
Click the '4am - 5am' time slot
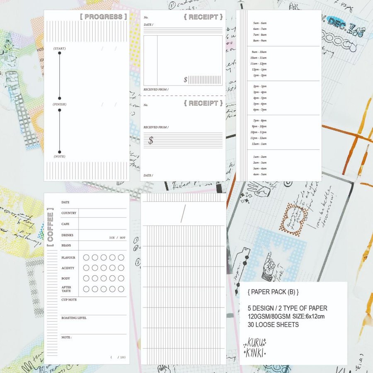coord(260,174)
